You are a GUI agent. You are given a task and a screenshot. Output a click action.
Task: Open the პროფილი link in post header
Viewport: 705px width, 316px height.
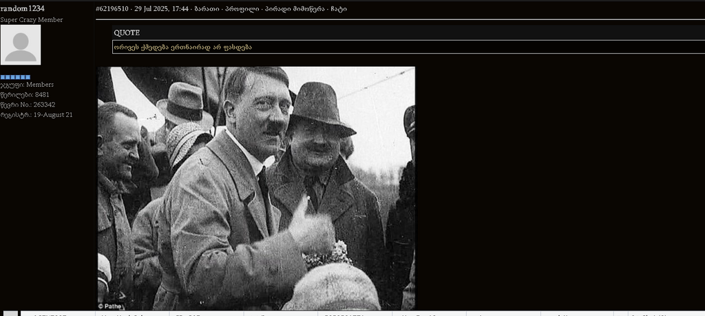[243, 9]
